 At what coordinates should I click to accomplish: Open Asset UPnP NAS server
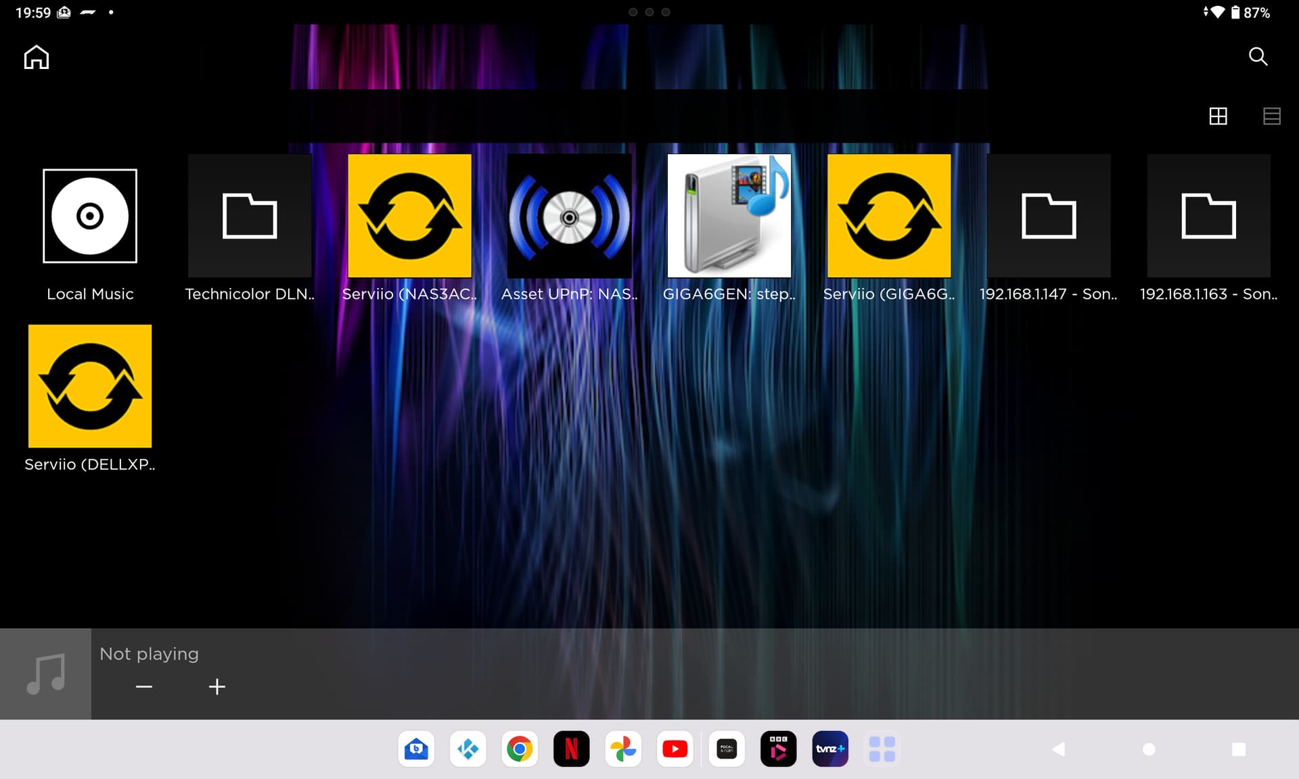[569, 216]
